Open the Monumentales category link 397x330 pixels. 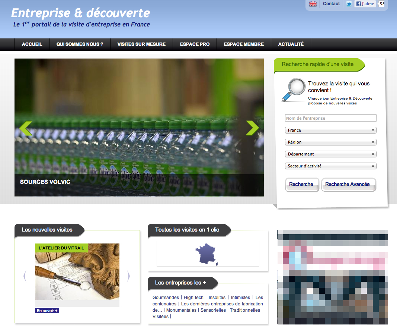click(181, 310)
